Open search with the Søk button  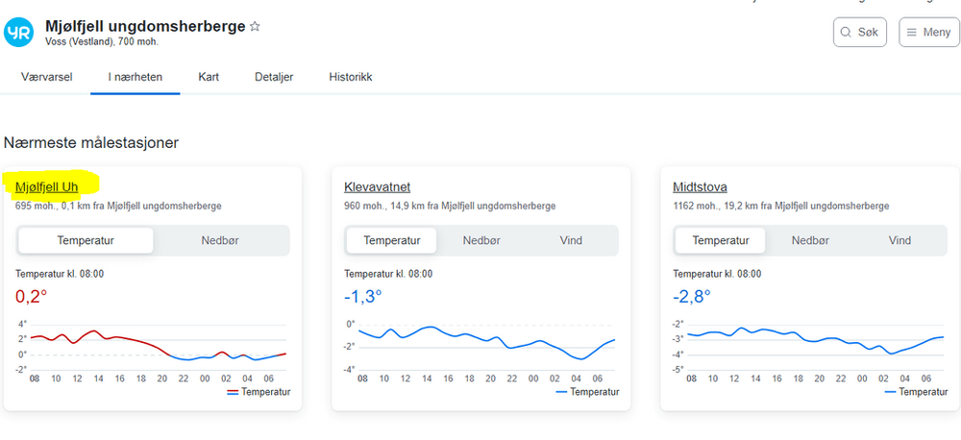tap(859, 32)
